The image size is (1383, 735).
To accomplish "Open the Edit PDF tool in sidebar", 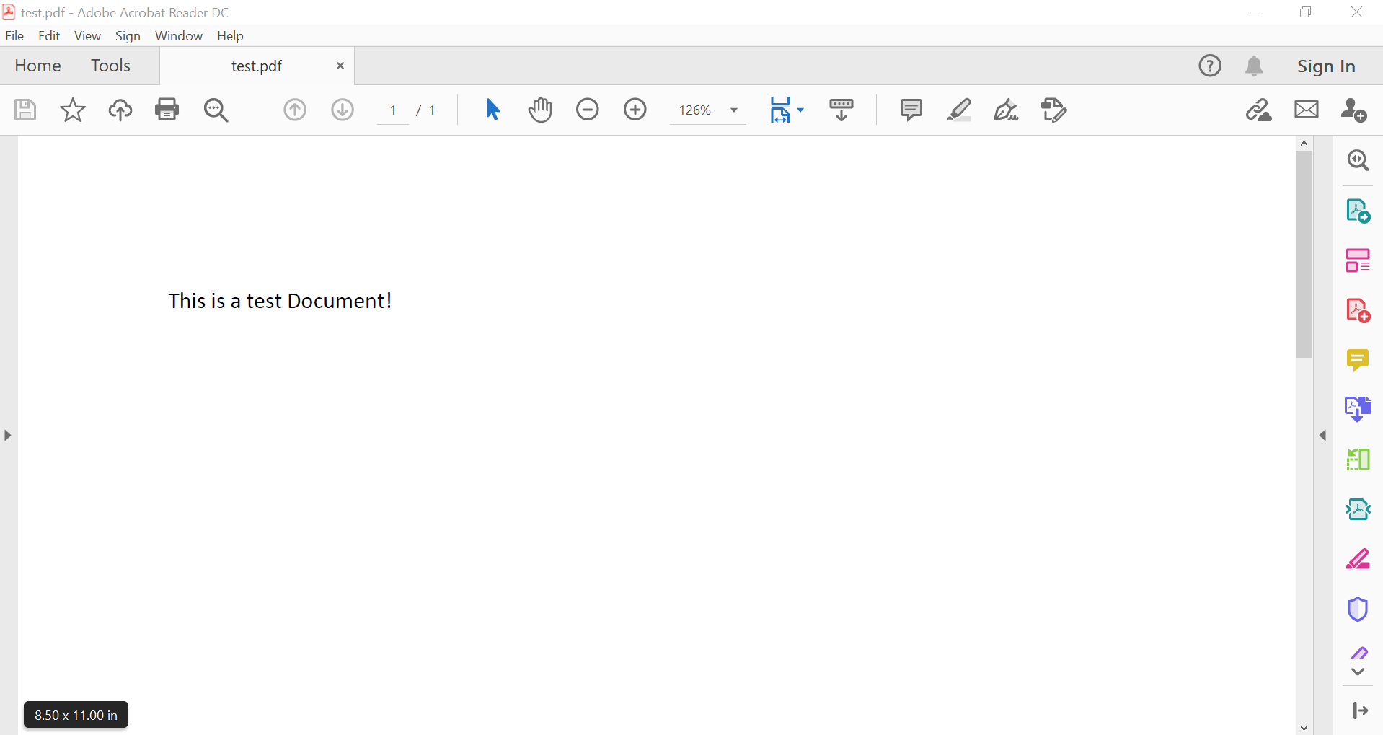I will click(1358, 260).
